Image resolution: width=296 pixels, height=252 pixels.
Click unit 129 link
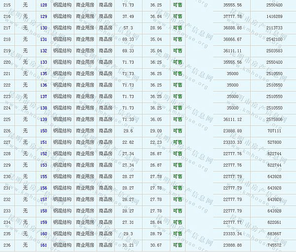pyautogui.click(x=43, y=16)
